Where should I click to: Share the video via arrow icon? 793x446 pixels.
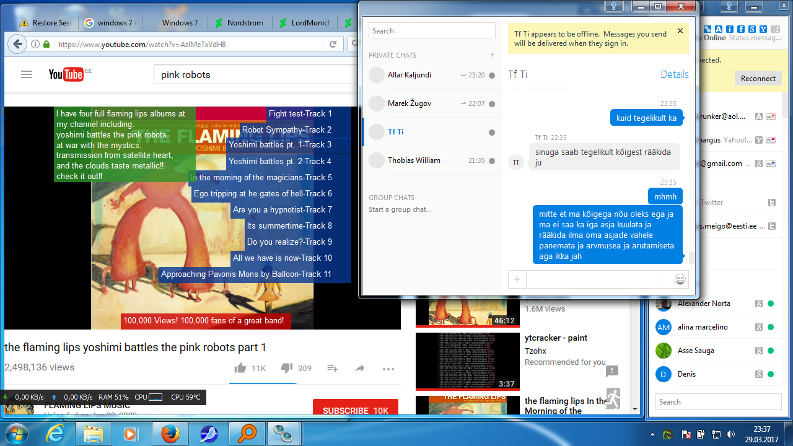[x=360, y=369]
